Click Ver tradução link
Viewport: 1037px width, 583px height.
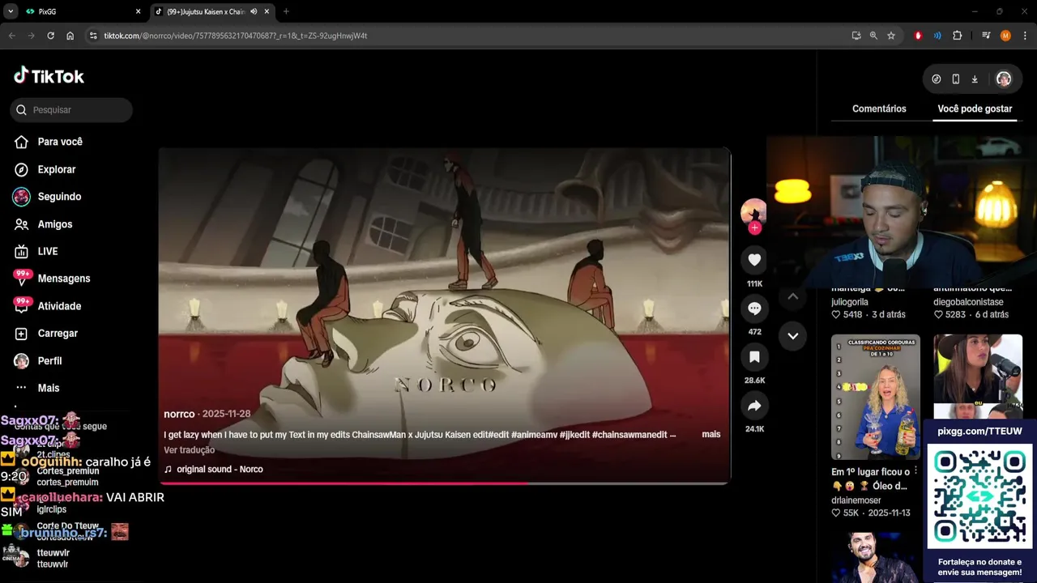189,450
